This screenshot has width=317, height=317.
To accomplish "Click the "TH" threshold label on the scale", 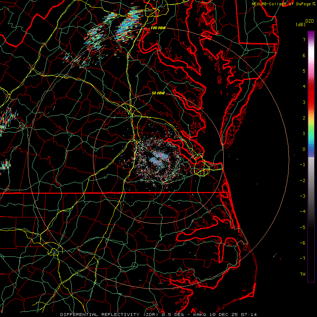I will [303, 274].
